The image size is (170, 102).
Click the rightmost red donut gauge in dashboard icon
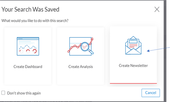pos(35,51)
